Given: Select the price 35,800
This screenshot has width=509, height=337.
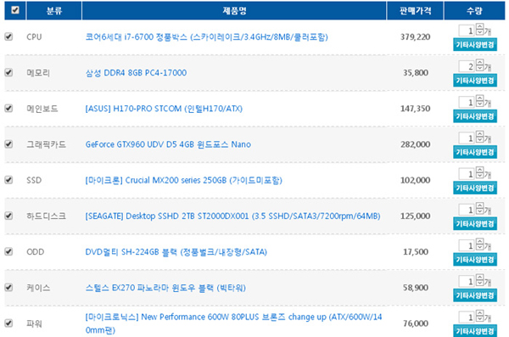Looking at the screenshot, I should point(416,72).
